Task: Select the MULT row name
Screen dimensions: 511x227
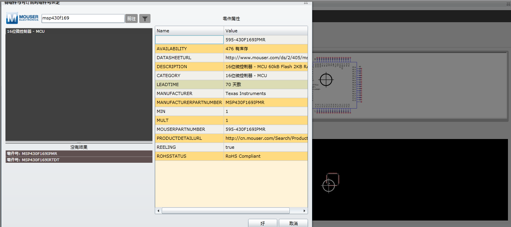Action: (x=189, y=120)
